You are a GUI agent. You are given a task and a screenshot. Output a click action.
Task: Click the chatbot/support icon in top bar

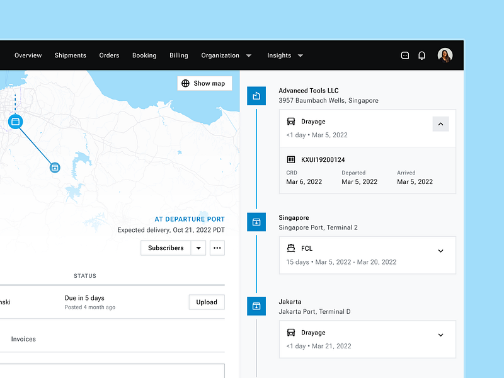[404, 55]
